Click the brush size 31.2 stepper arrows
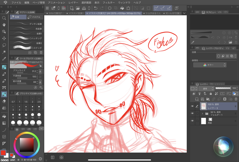 pos(37,71)
